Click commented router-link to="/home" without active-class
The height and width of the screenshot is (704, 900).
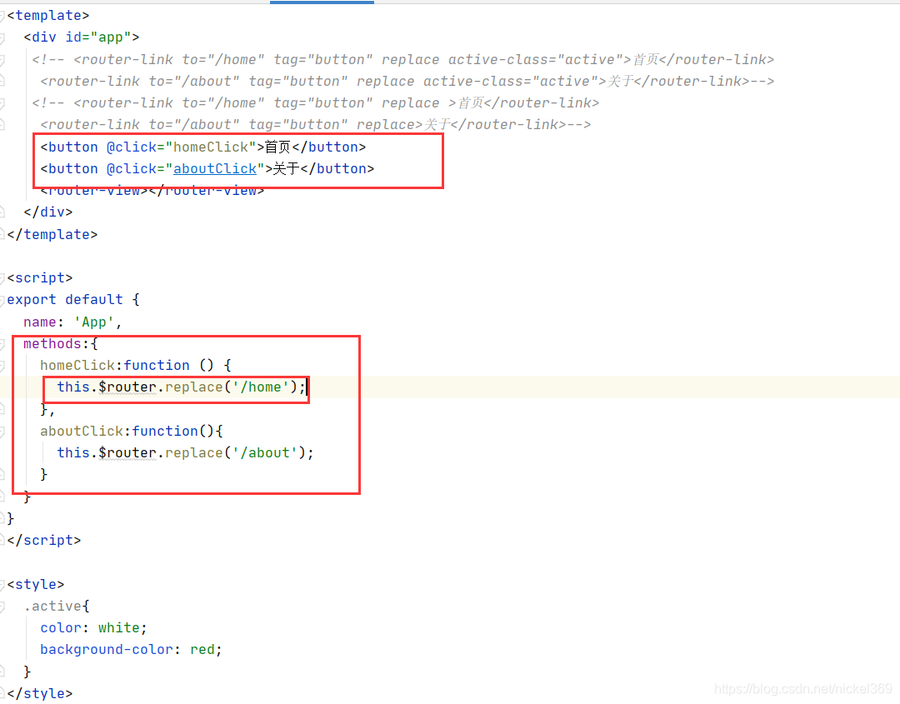tap(315, 103)
